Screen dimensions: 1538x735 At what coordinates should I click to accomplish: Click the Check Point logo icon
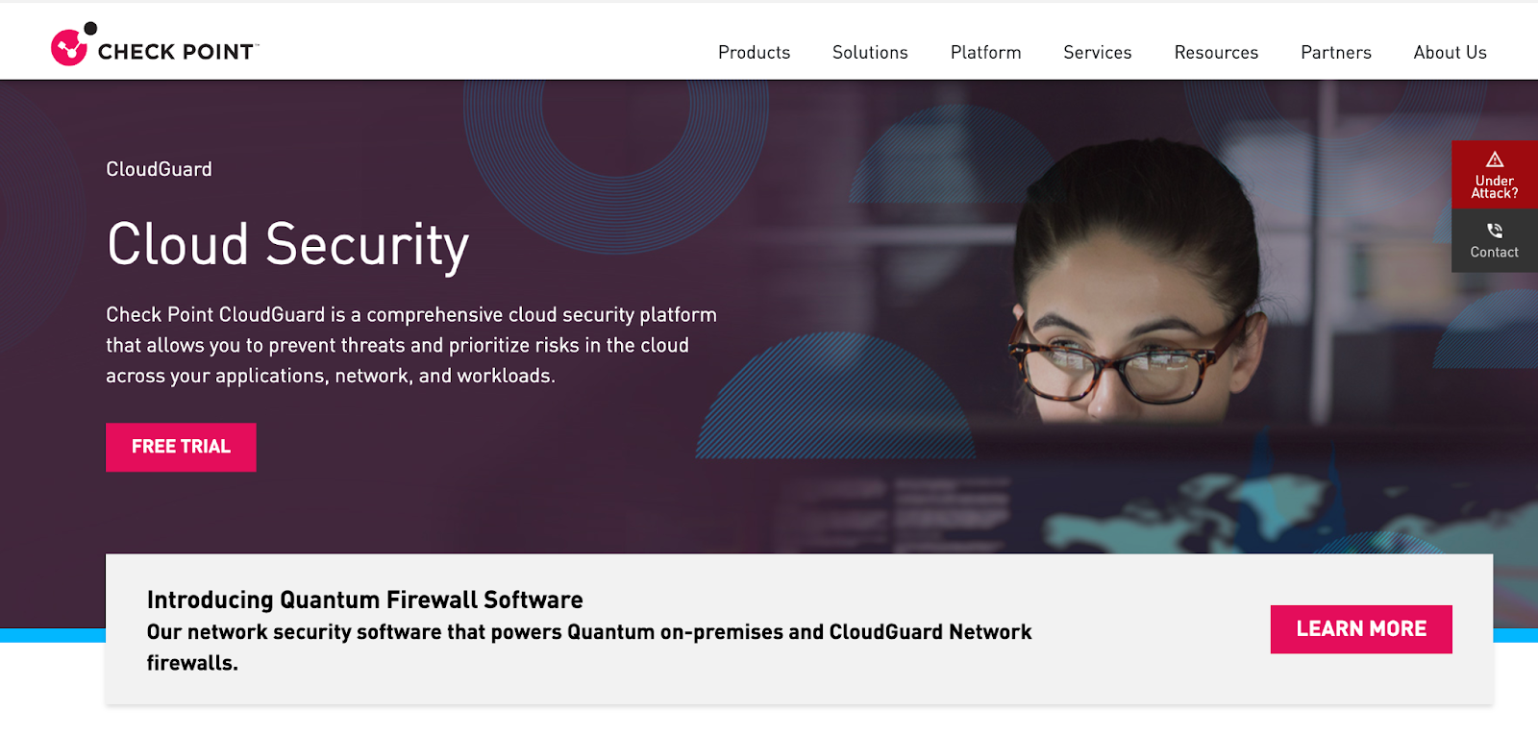click(x=73, y=44)
